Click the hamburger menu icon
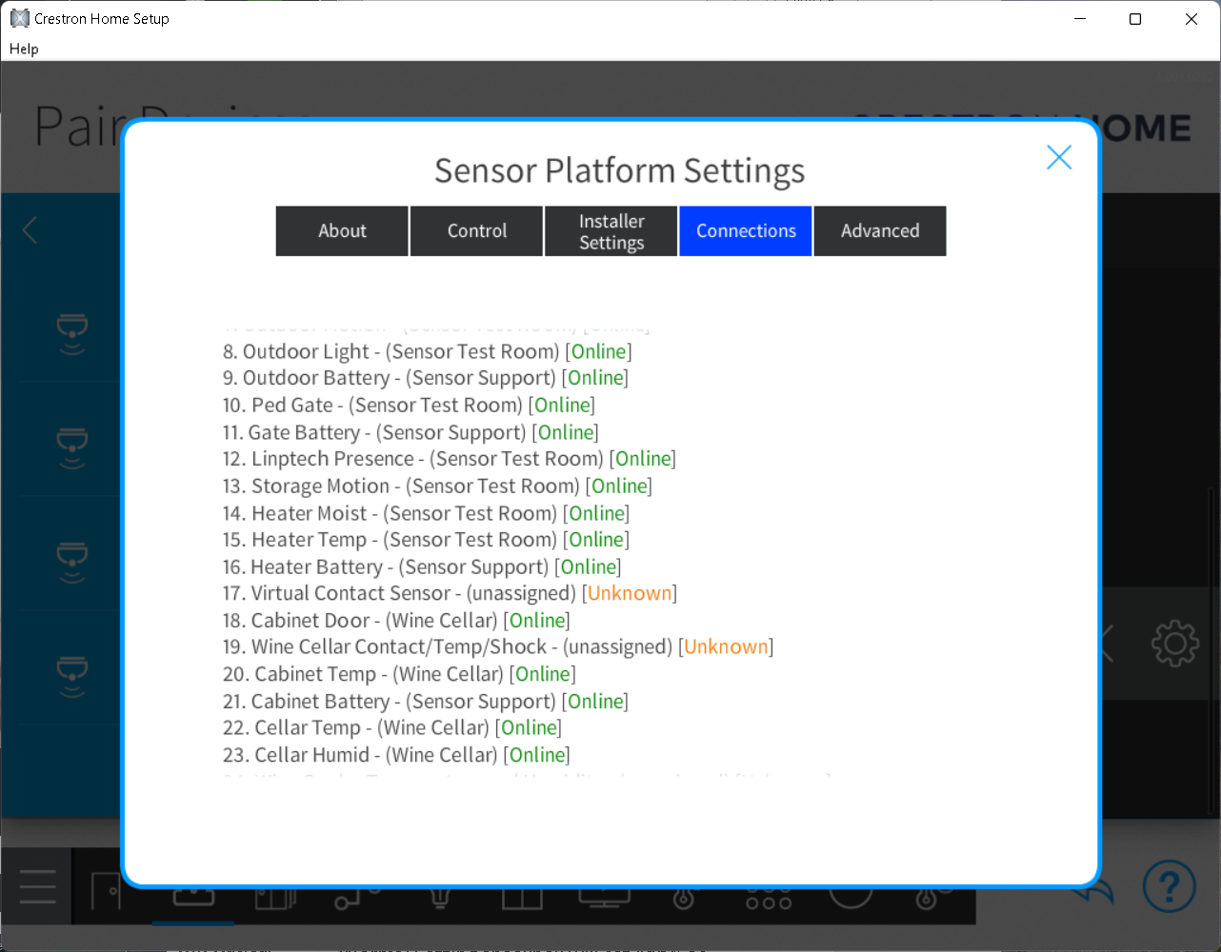Viewport: 1221px width, 952px height. (x=37, y=887)
